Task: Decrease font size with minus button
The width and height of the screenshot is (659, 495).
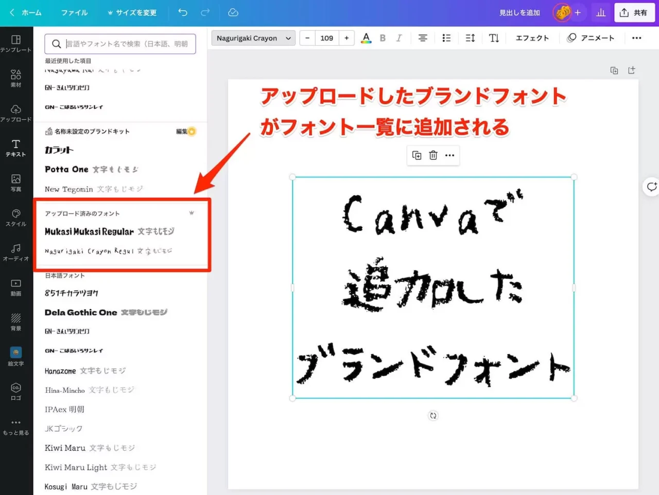Action: (x=307, y=38)
